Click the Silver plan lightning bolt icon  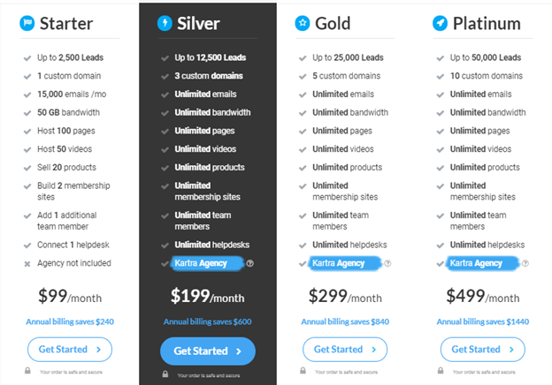pyautogui.click(x=165, y=23)
